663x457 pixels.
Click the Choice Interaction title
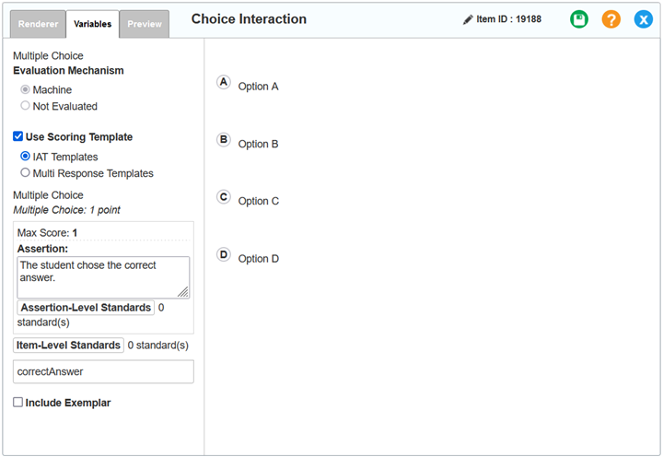(249, 19)
